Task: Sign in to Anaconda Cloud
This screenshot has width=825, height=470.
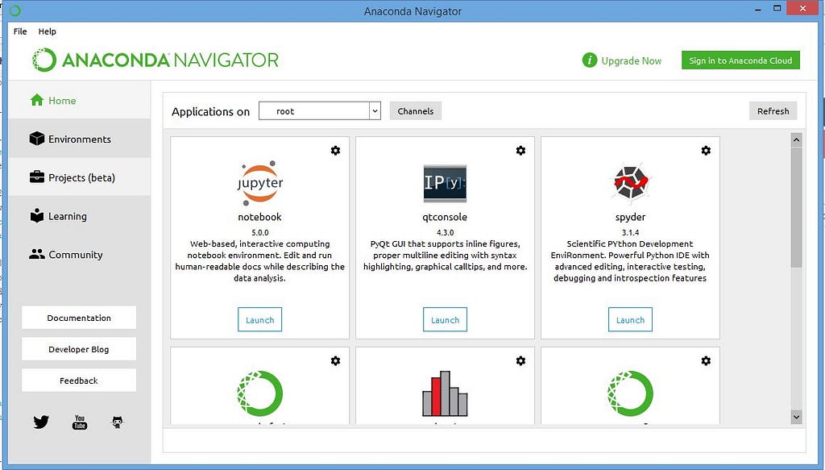Action: (x=741, y=60)
